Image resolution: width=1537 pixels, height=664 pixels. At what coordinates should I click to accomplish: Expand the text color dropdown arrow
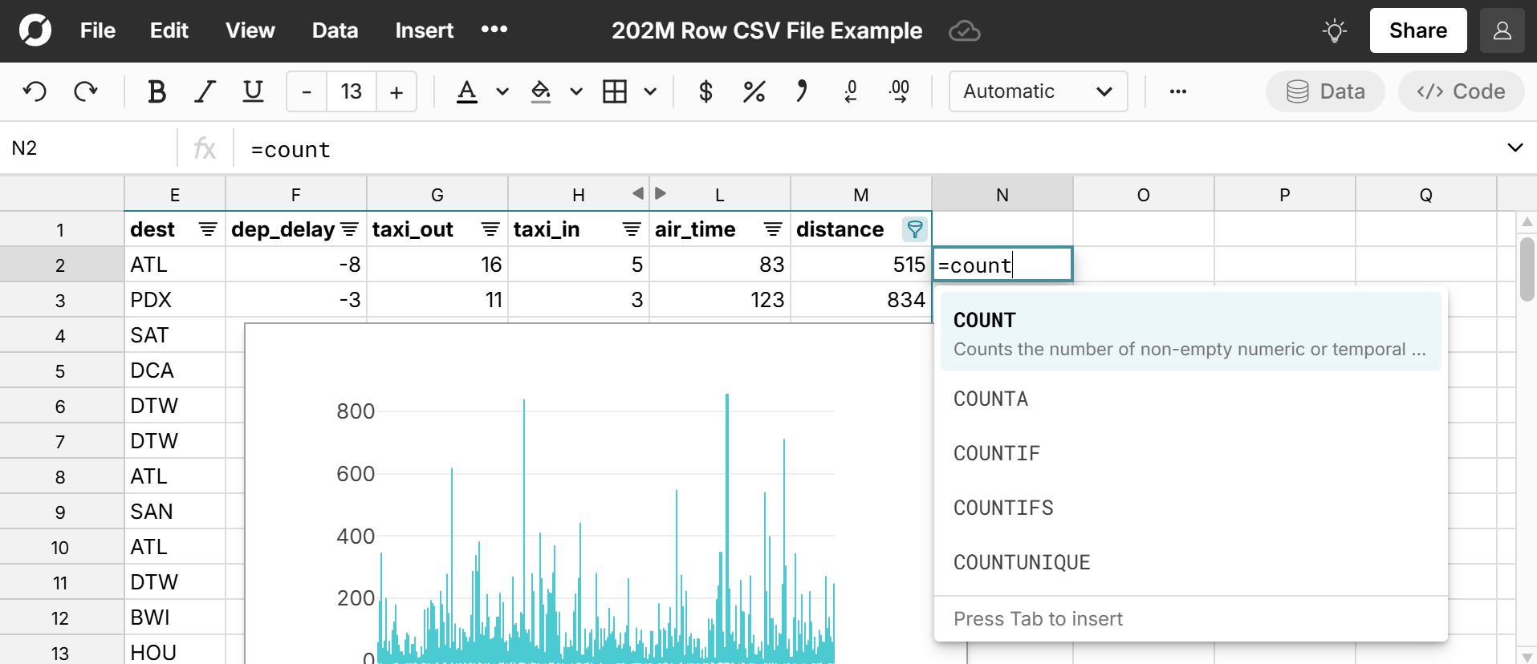502,91
